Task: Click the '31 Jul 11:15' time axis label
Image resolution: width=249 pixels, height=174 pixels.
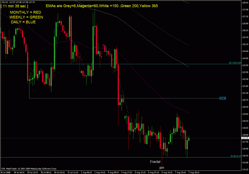Action: click(73, 172)
